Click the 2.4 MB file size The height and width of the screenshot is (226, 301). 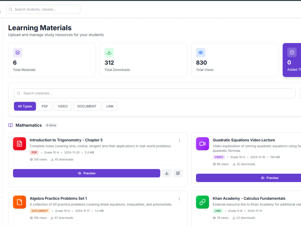click(89, 152)
